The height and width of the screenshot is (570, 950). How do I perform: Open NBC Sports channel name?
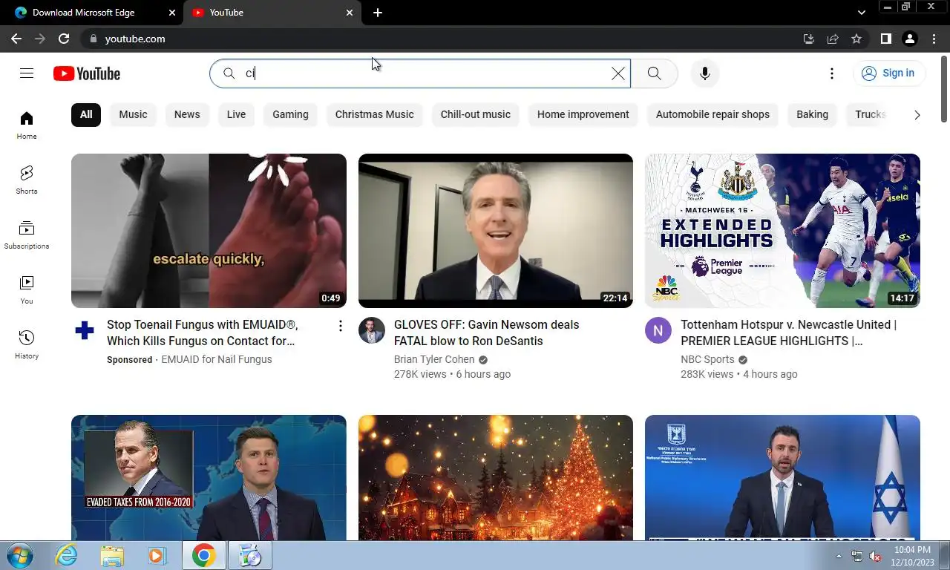point(707,359)
